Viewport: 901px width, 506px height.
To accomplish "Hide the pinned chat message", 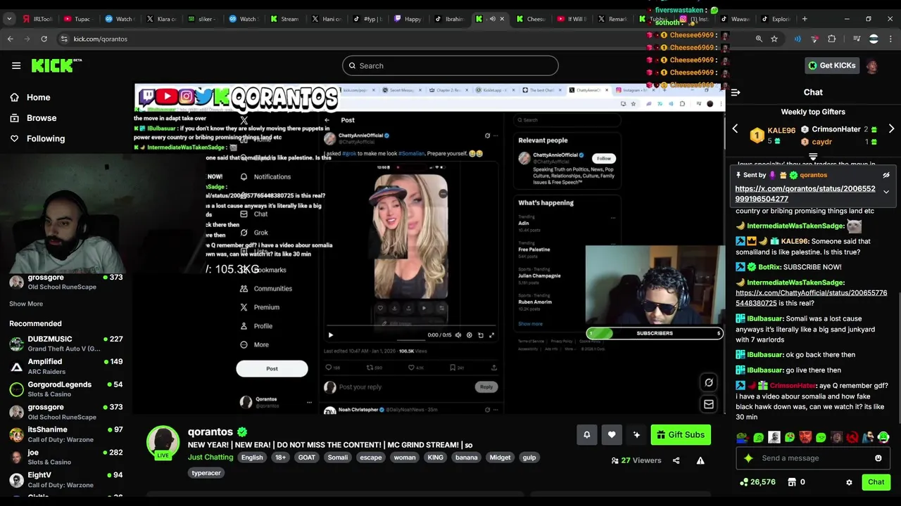I will (x=886, y=175).
